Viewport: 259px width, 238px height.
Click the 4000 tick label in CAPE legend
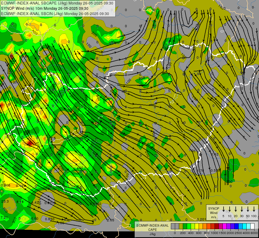247,233
